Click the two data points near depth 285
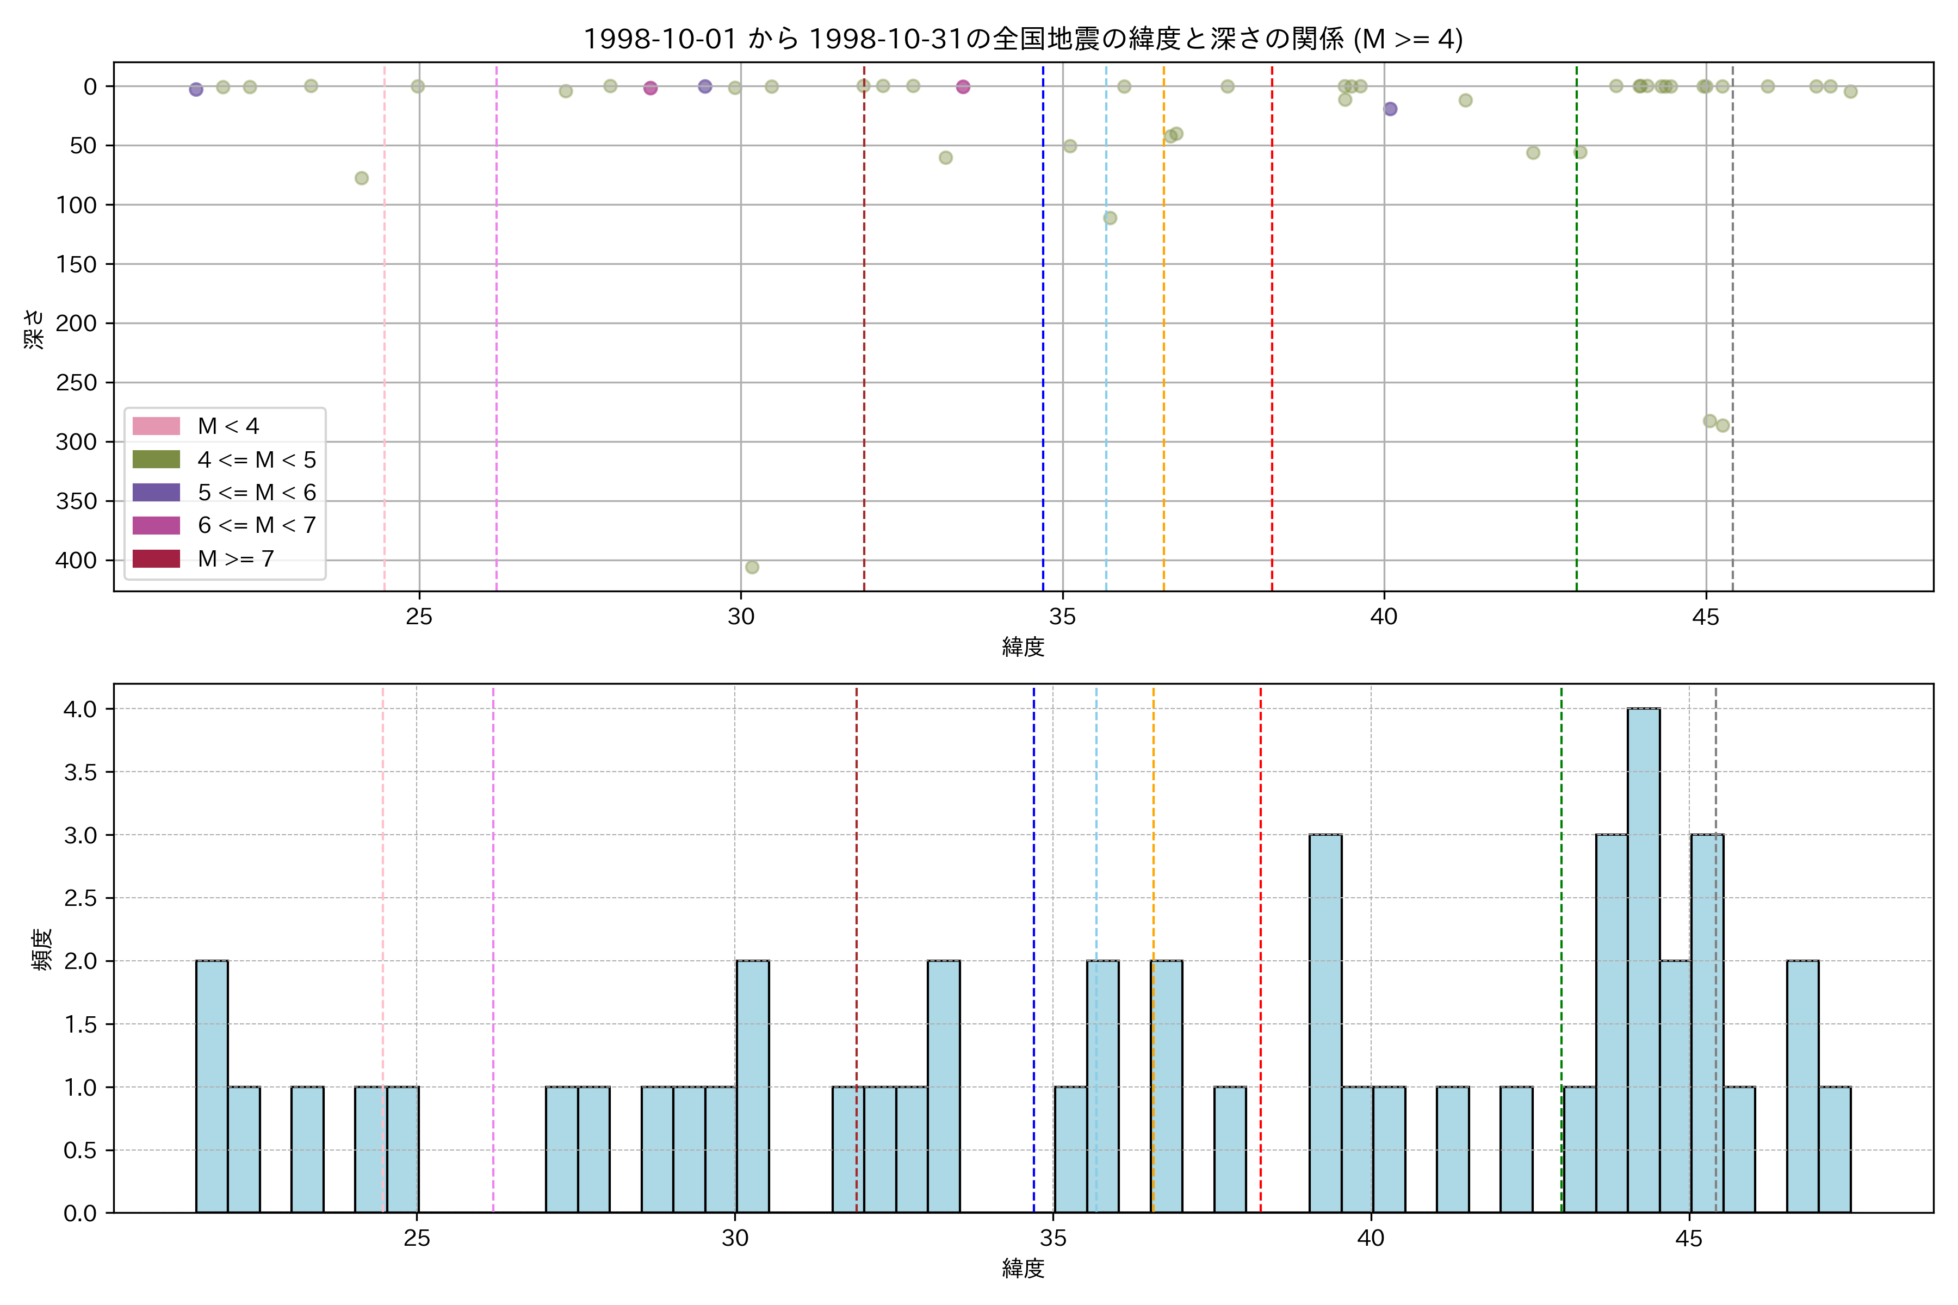This screenshot has width=1958, height=1305. (x=1716, y=424)
